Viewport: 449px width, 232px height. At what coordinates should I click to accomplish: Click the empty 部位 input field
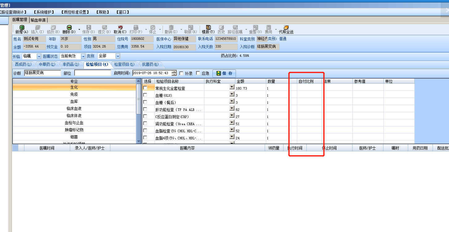(93, 73)
